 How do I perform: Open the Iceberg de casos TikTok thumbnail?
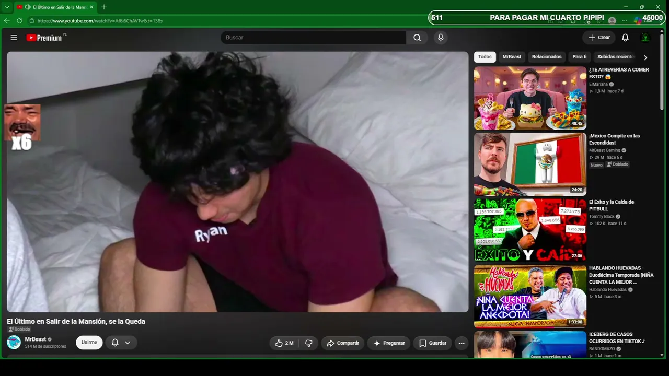click(x=530, y=345)
